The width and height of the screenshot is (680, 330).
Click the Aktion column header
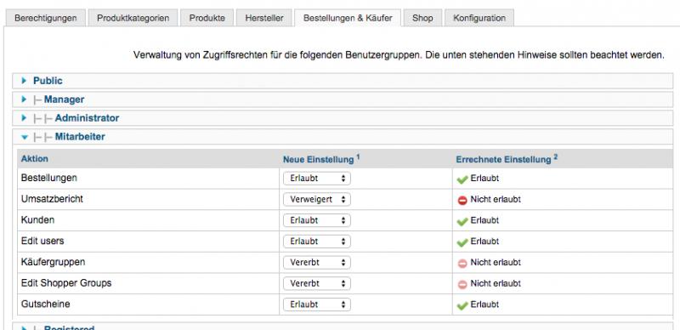tap(35, 159)
